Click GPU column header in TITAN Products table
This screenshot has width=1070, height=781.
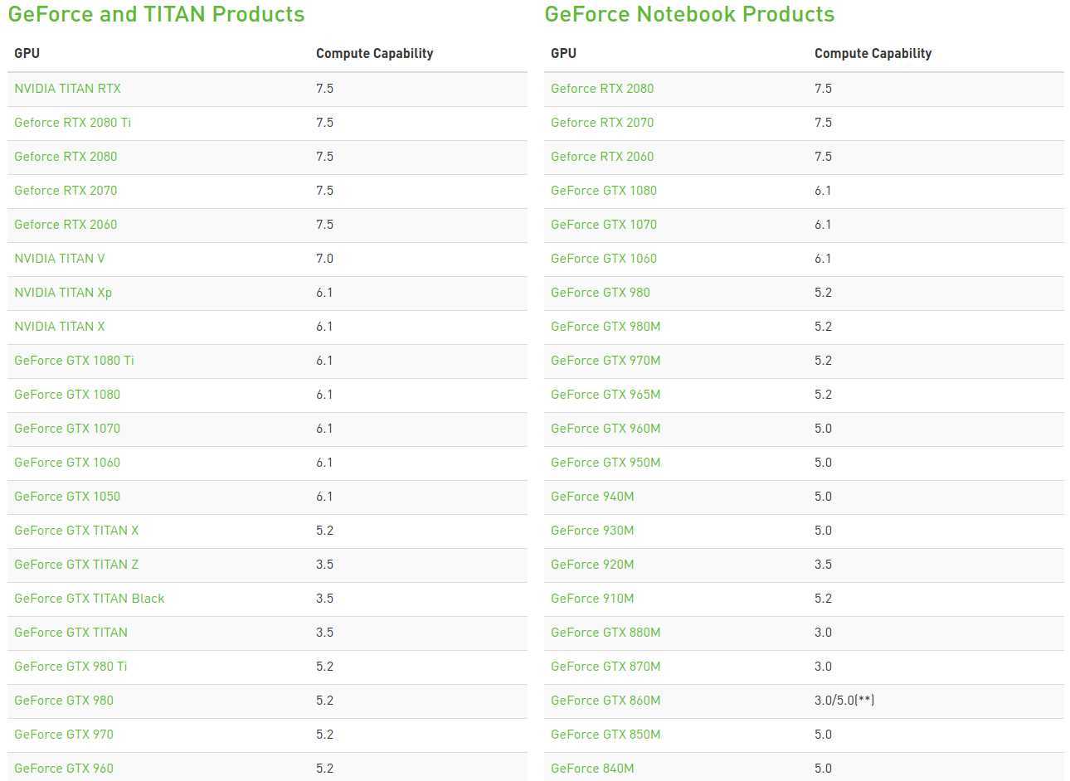click(x=27, y=53)
